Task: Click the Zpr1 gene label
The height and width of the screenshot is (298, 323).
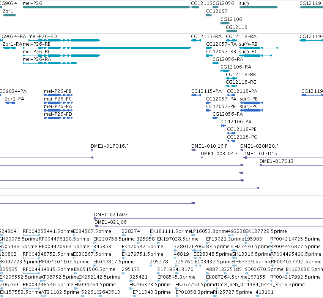Action: click(x=8, y=11)
